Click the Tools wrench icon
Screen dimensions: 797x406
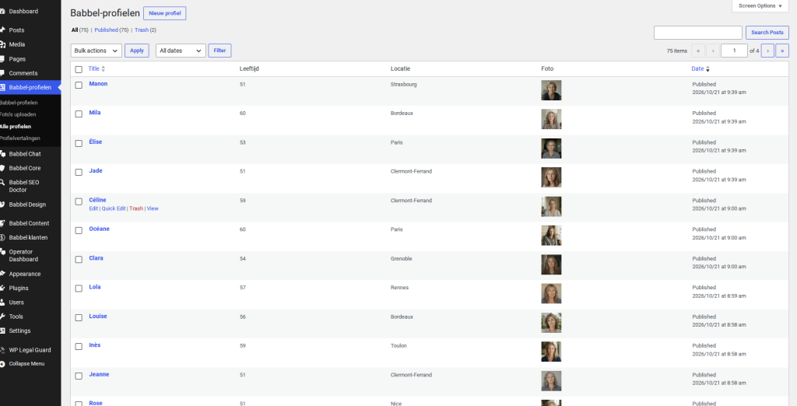2,317
